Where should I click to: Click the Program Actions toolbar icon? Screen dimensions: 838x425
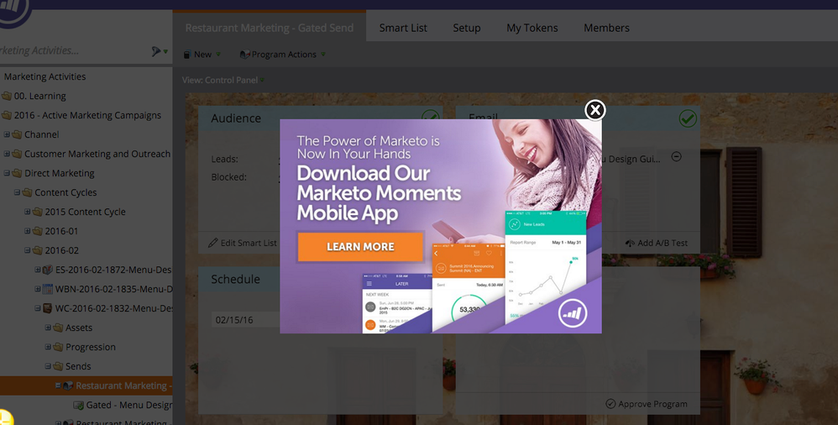(244, 55)
